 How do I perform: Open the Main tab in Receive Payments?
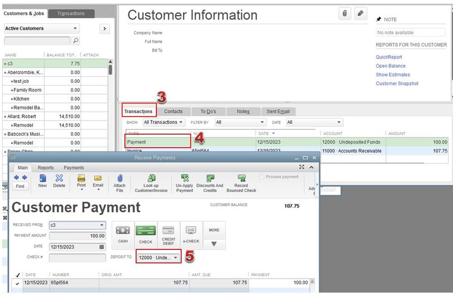coord(23,168)
